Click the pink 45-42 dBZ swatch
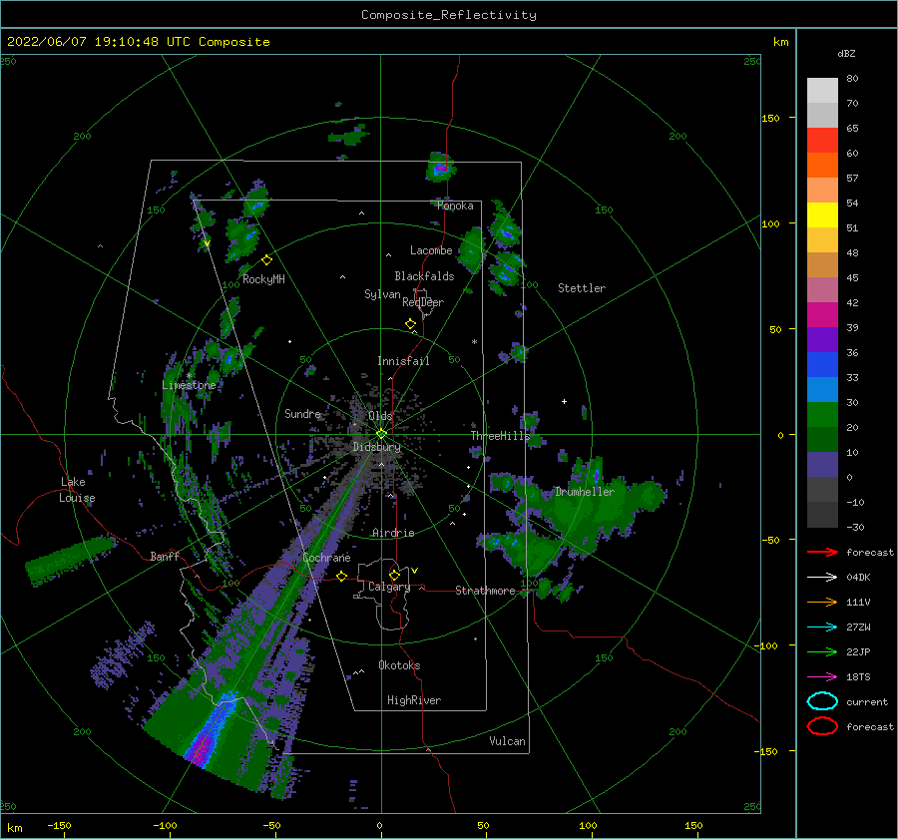Image resolution: width=898 pixels, height=839 pixels. coord(822,289)
